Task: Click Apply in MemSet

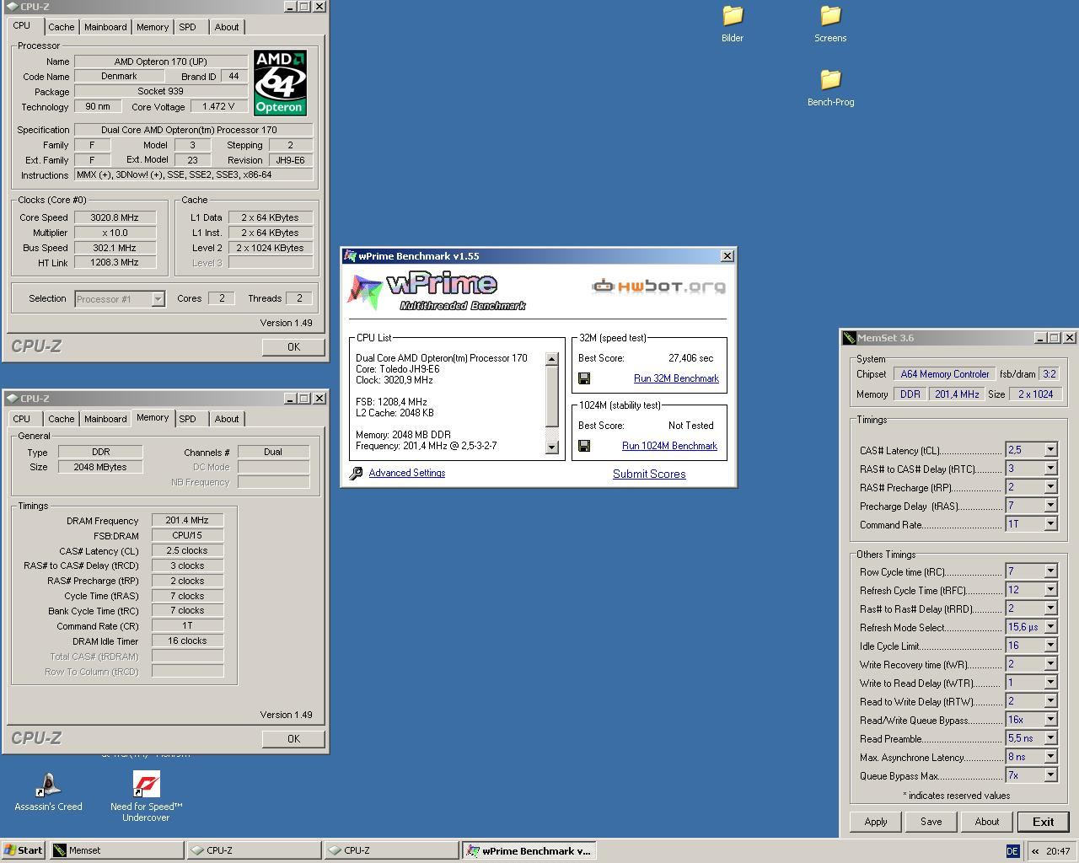Action: tap(876, 822)
